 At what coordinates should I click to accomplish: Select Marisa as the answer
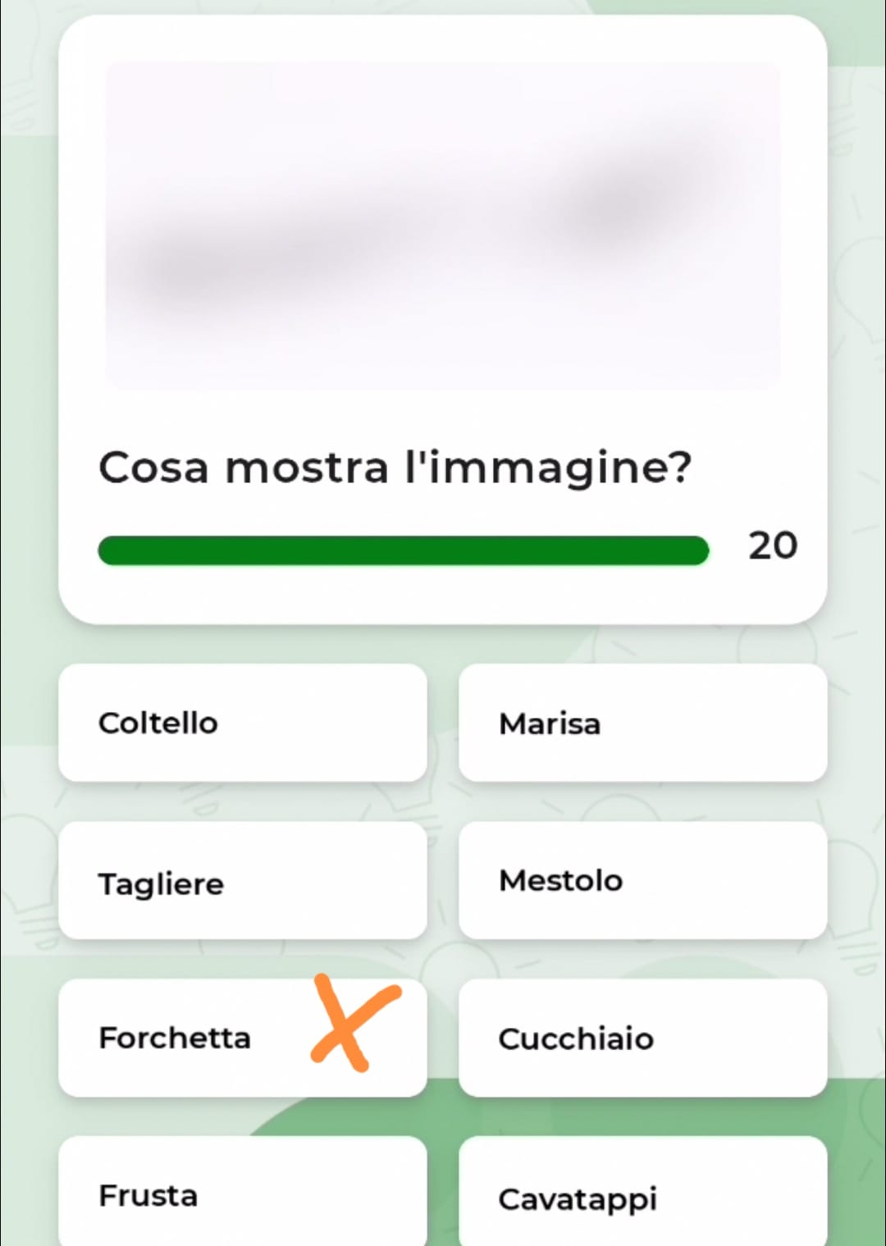click(642, 723)
